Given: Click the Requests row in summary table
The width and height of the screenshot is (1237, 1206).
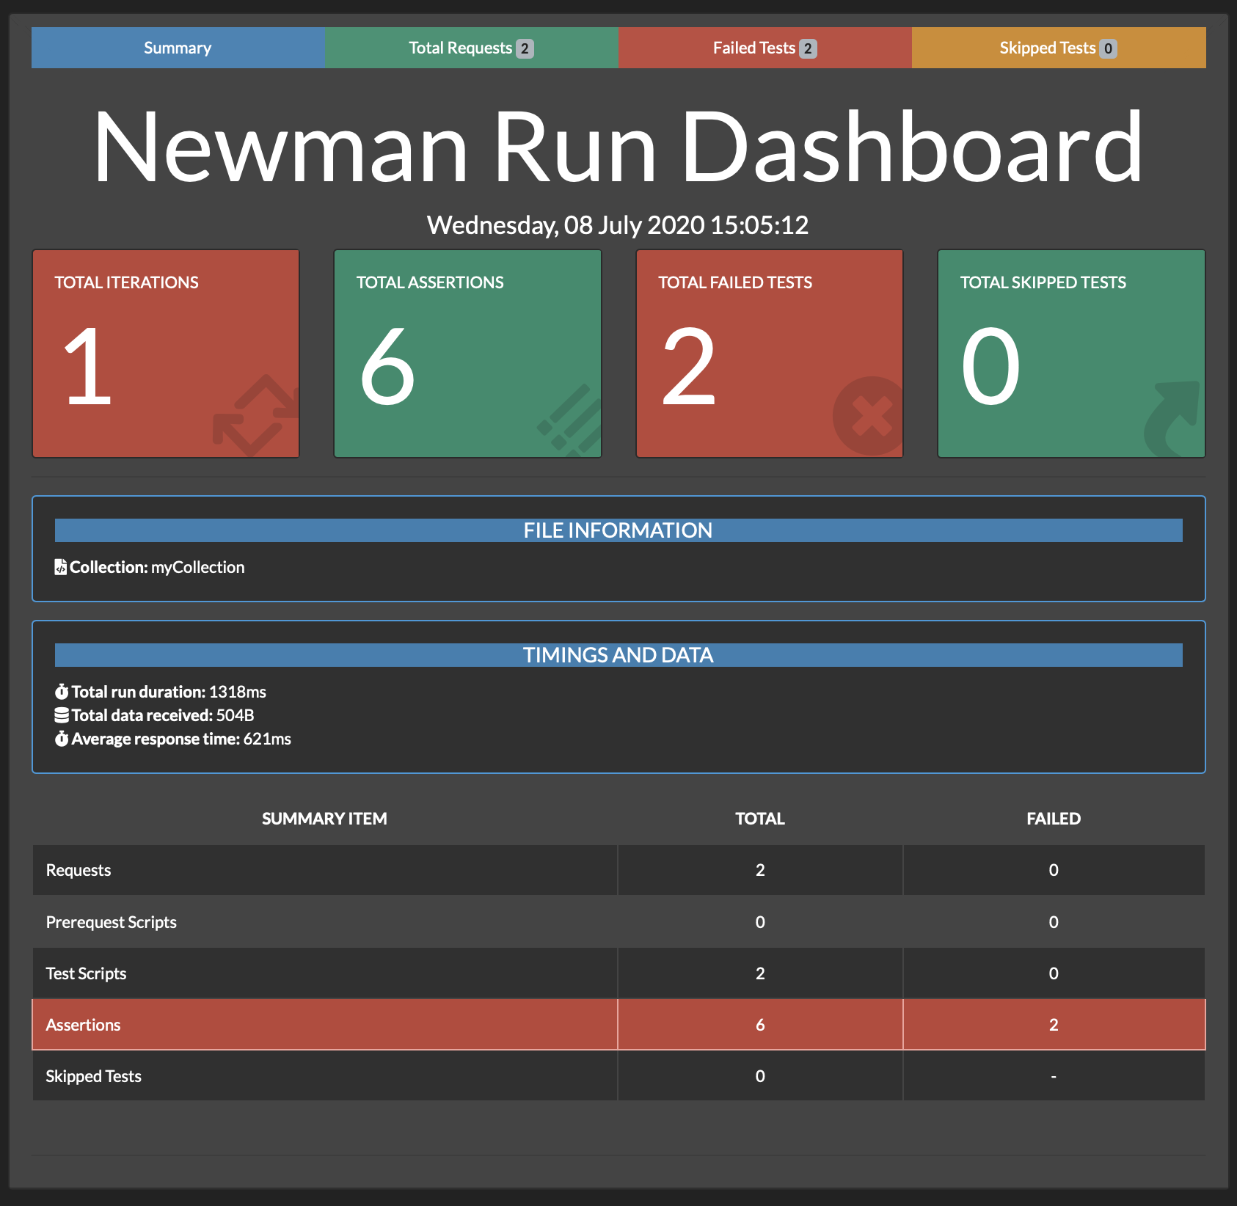Looking at the screenshot, I should point(324,870).
